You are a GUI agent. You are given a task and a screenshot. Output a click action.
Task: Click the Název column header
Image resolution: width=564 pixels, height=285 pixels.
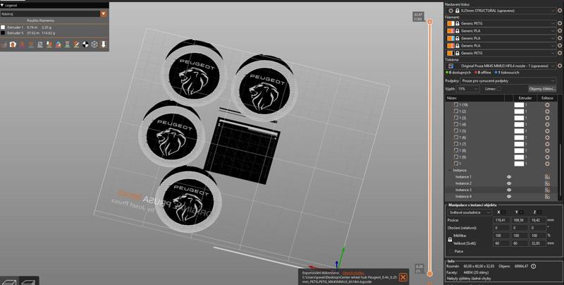point(474,98)
